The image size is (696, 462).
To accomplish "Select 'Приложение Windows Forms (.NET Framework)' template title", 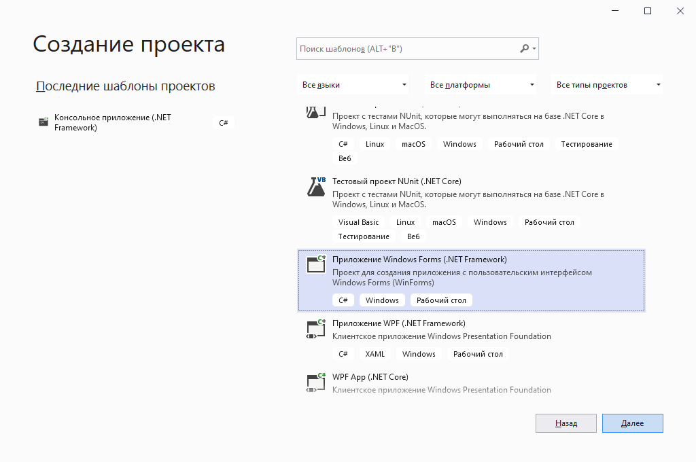I will [419, 260].
